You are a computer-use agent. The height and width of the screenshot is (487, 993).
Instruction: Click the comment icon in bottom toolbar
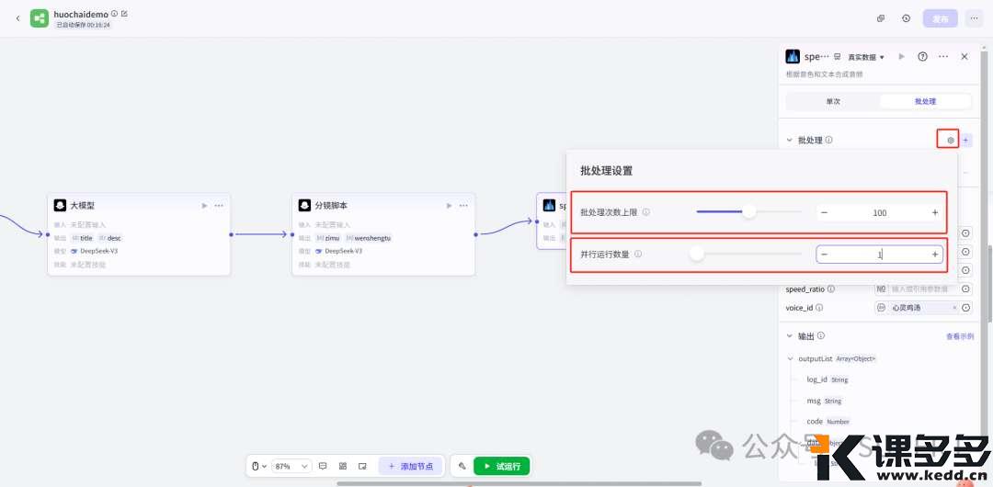(323, 466)
